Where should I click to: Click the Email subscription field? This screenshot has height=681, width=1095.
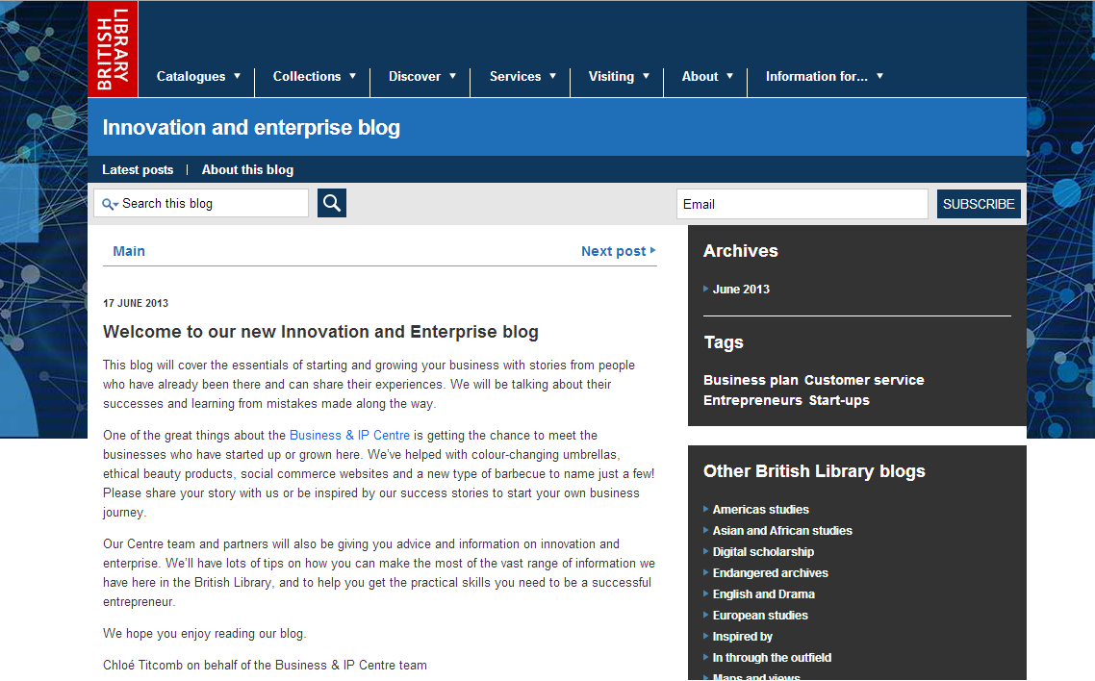pyautogui.click(x=802, y=204)
